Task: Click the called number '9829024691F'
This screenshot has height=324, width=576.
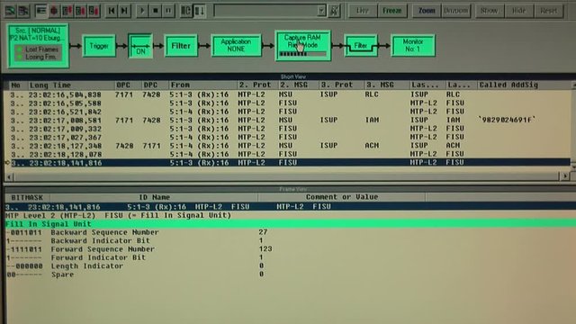Action: point(507,120)
